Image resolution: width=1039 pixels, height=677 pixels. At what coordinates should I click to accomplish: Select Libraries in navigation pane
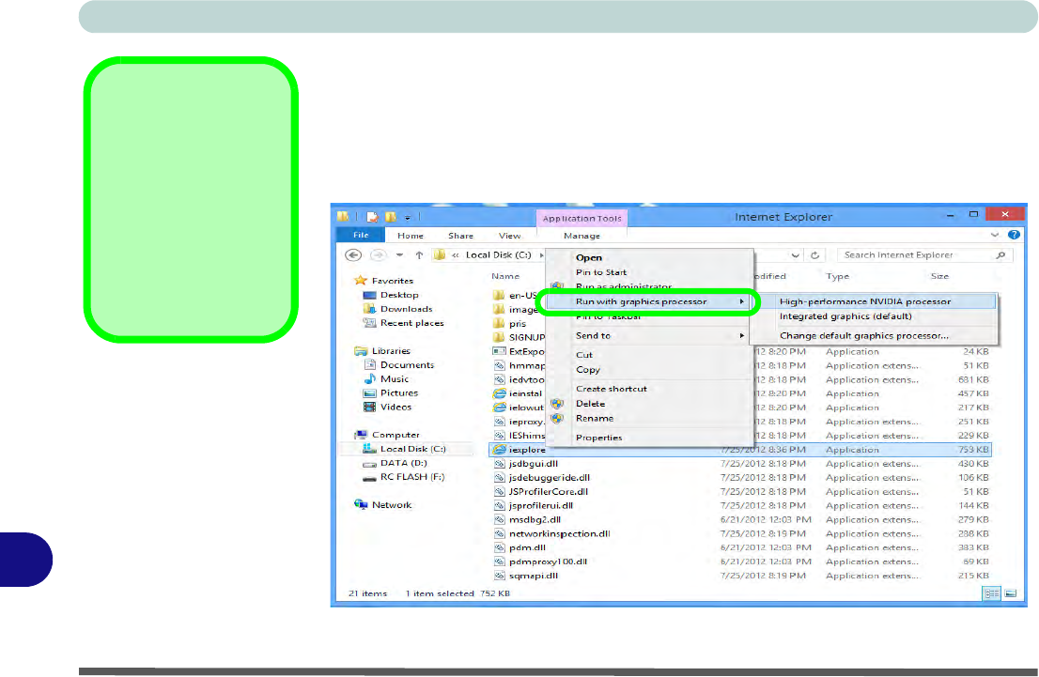(391, 351)
